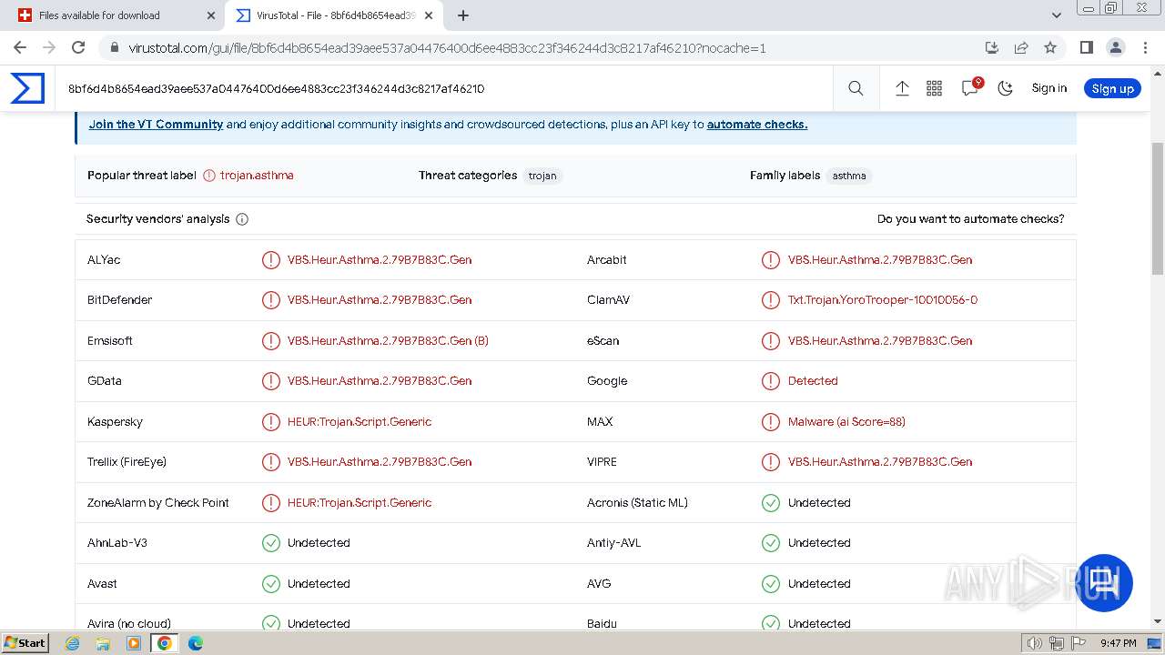Open the Chrome three-dot menu
This screenshot has height=655, width=1165.
(1144, 47)
